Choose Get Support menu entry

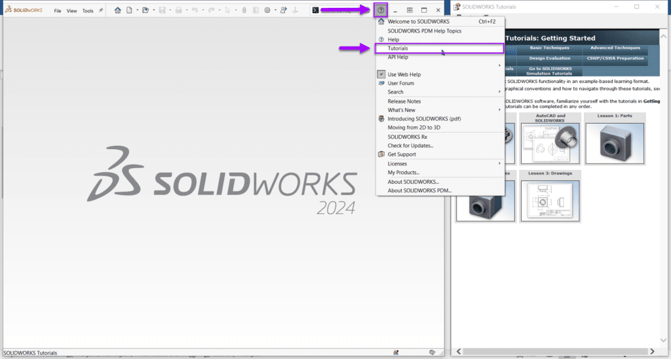click(x=440, y=154)
